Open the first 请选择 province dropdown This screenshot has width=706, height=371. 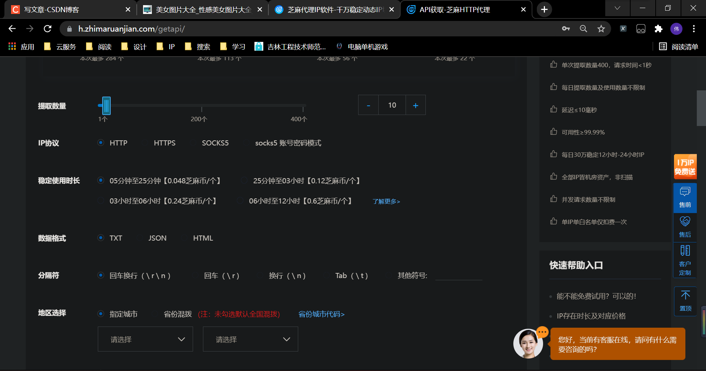click(x=145, y=339)
